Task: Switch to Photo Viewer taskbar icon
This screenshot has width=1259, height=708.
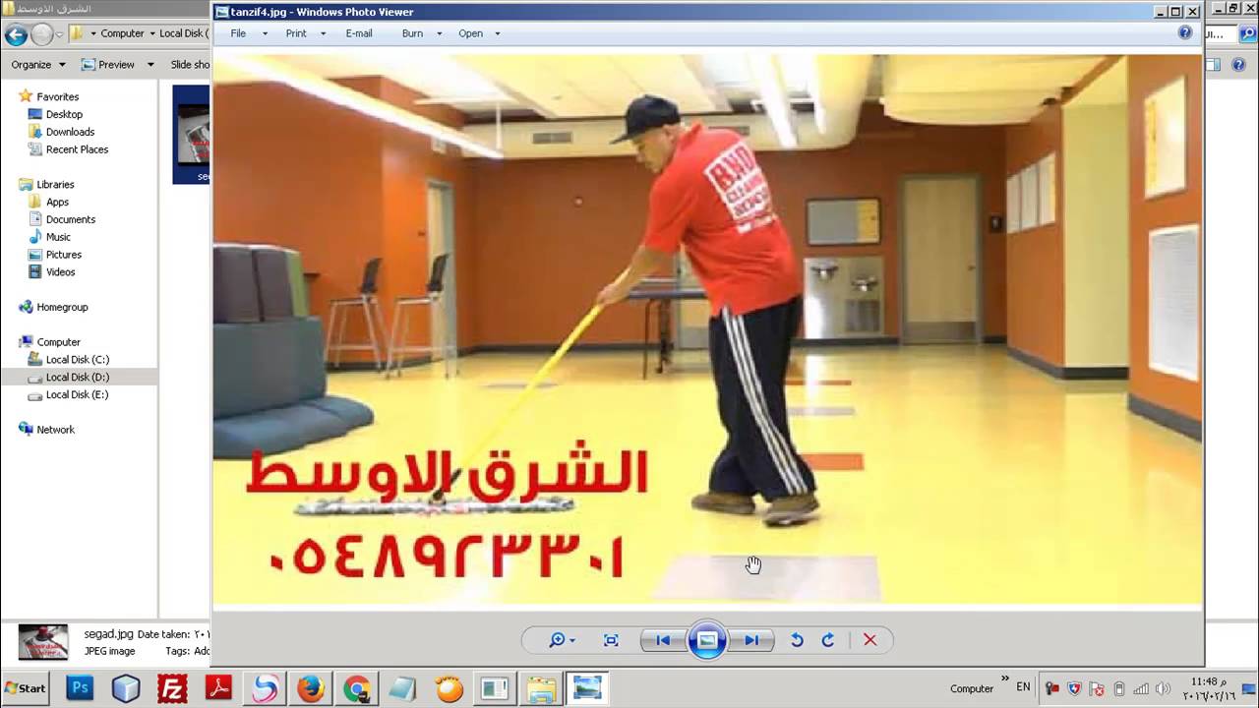Action: click(x=587, y=688)
